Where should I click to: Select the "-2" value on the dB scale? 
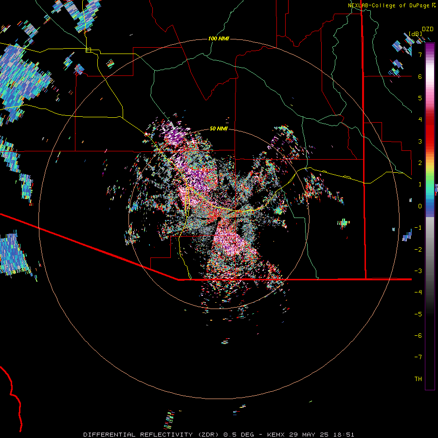tap(418, 250)
